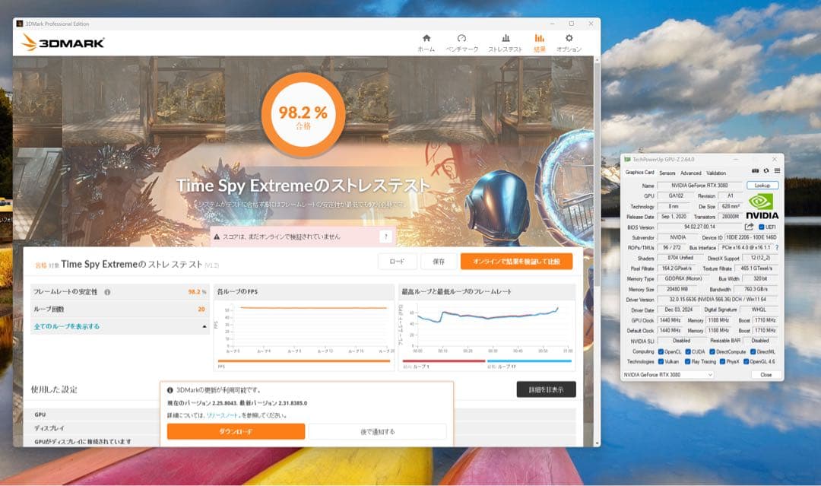
Task: Switch to the Sensors tab in GPU-Z
Action: tap(667, 173)
